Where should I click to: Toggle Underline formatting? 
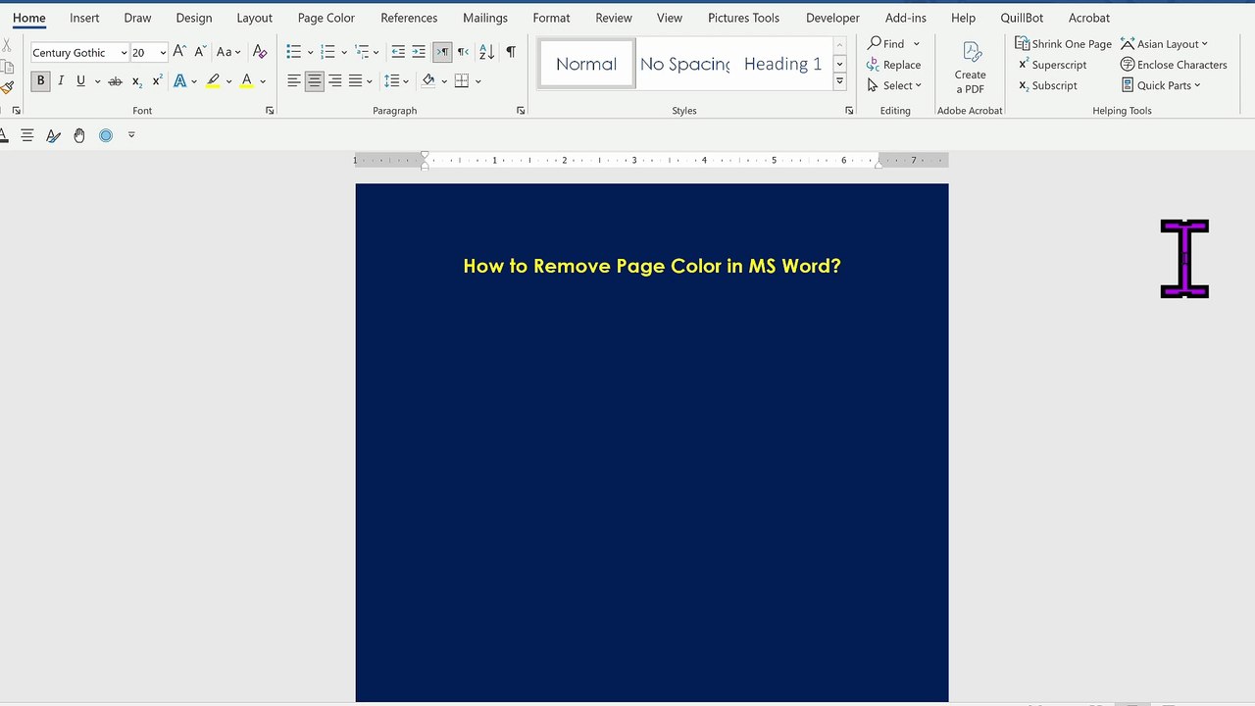coord(80,81)
